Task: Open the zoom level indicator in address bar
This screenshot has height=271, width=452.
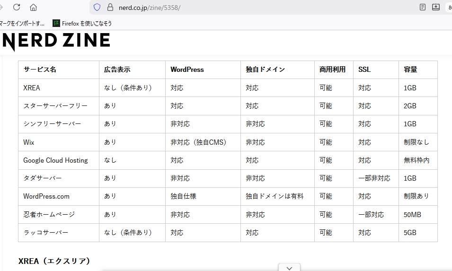Action: click(449, 7)
